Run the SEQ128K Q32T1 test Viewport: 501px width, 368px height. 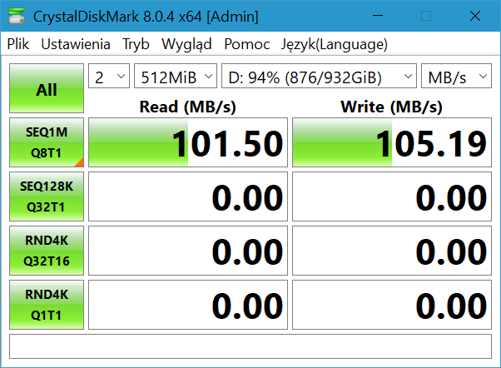point(47,196)
